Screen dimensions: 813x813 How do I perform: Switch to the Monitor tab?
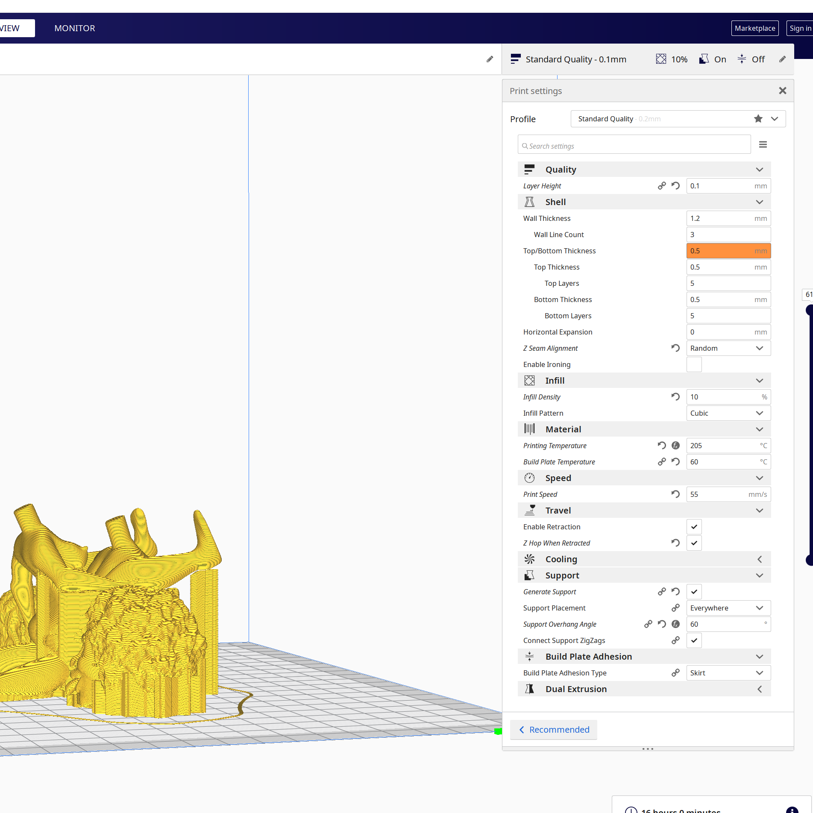pos(75,28)
